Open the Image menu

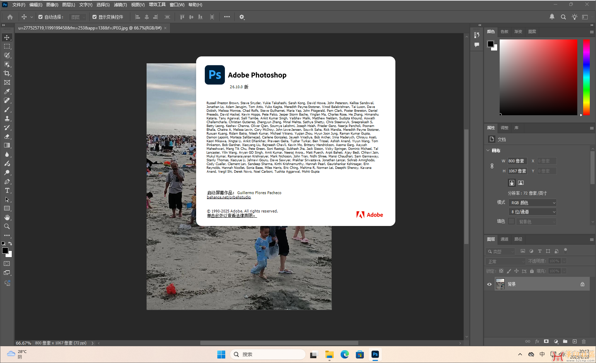click(x=52, y=5)
